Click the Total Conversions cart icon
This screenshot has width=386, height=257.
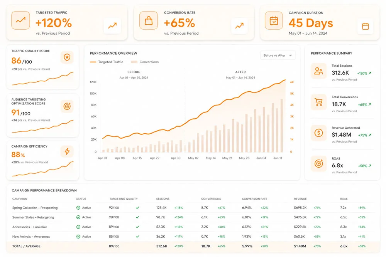pos(318,102)
